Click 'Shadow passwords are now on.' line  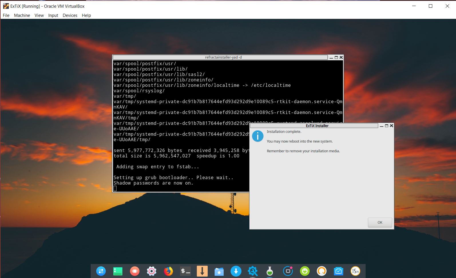tap(153, 183)
